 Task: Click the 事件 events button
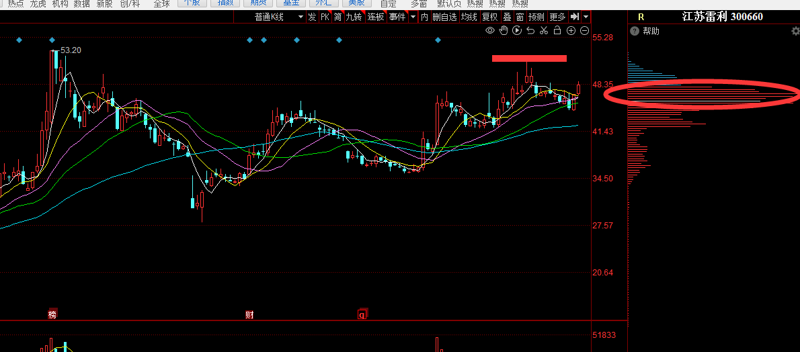point(397,17)
